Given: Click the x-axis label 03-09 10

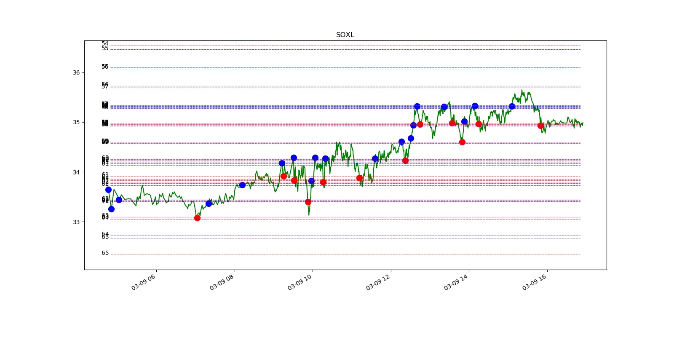Looking at the screenshot, I should [x=300, y=282].
